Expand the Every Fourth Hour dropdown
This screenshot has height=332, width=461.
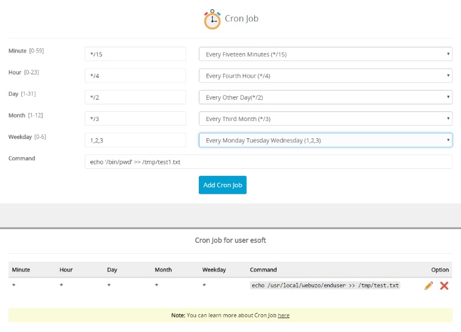click(x=326, y=76)
